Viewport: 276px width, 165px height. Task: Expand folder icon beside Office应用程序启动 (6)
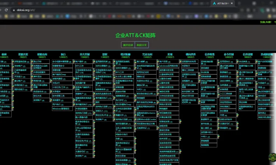tap(94, 129)
